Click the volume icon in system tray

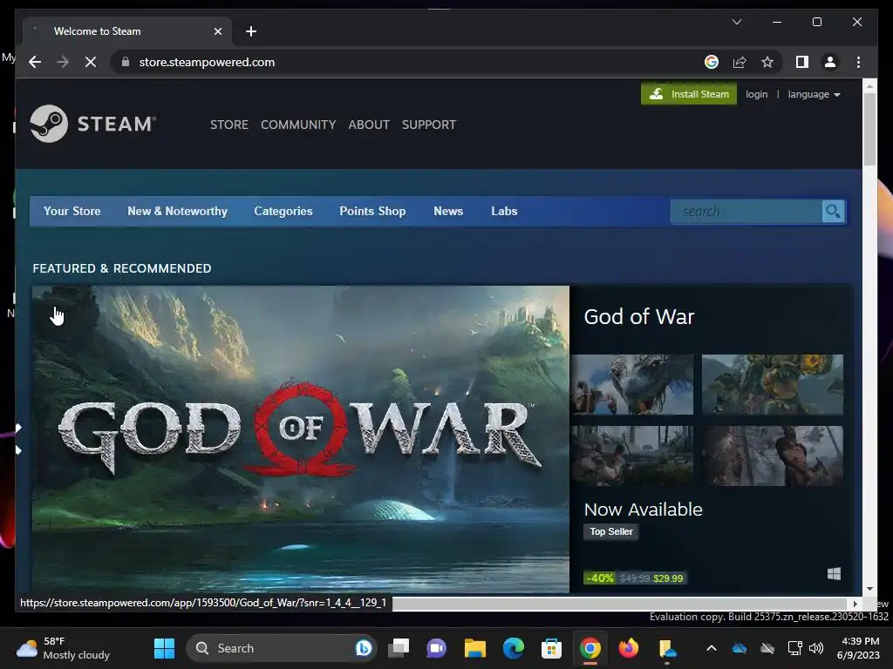click(815, 648)
